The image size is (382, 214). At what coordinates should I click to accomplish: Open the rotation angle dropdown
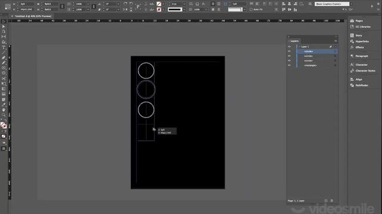(x=118, y=4)
